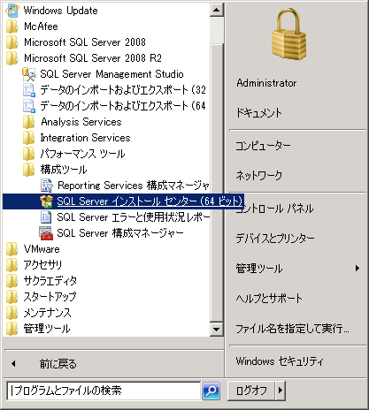The height and width of the screenshot is (410, 369).
Task: Click the パフォーマンス ツール folder icon
Action: click(29, 154)
